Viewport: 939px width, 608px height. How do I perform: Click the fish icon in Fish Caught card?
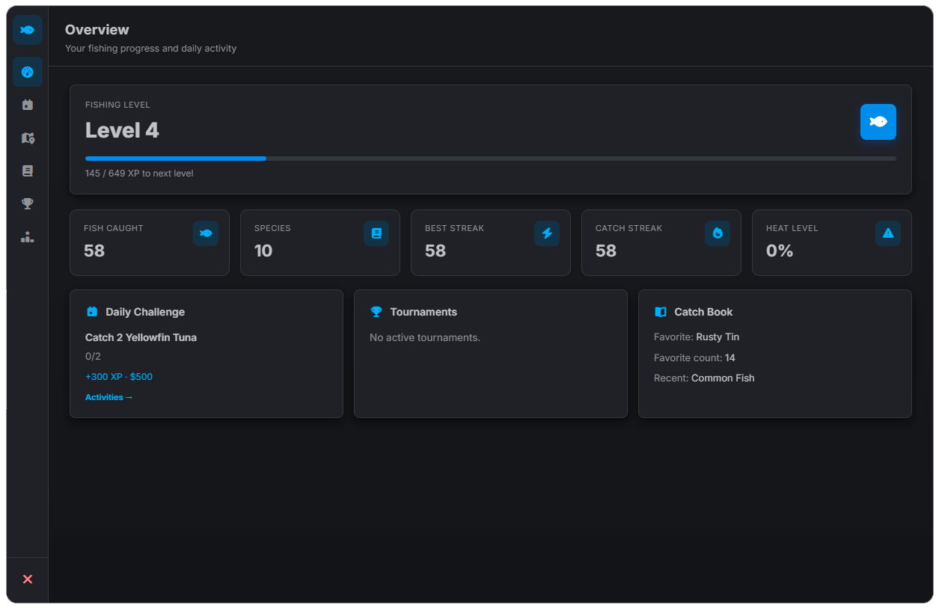click(x=206, y=233)
